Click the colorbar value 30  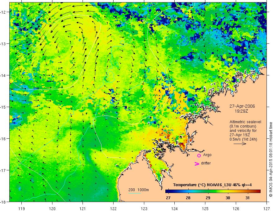pyautogui.click(x=228, y=198)
